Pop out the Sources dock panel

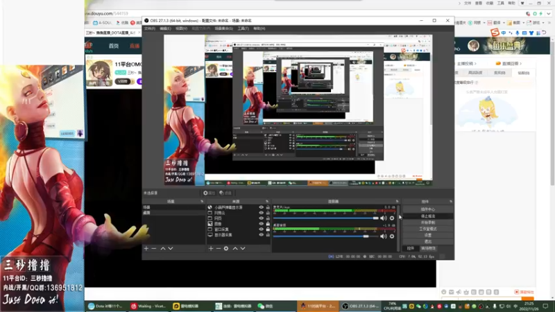[x=267, y=201]
